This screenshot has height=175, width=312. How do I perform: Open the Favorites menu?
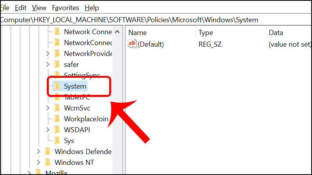(x=66, y=8)
